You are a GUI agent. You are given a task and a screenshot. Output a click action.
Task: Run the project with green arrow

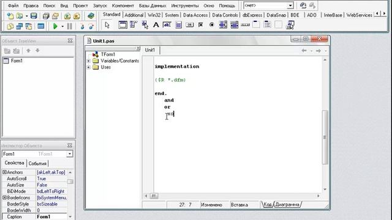(55, 26)
